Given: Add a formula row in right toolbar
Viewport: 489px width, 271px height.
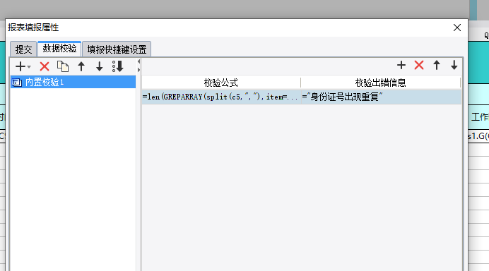Looking at the screenshot, I should coord(401,65).
